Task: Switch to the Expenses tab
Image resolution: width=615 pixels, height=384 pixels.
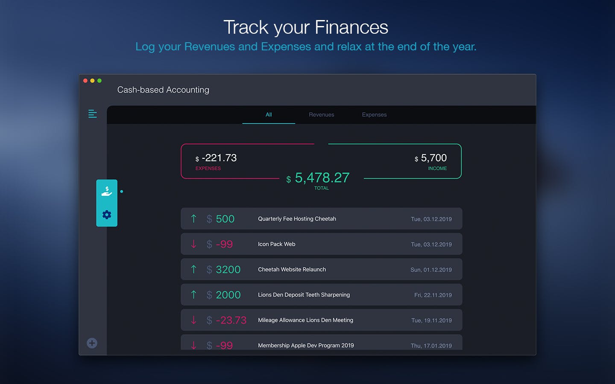Action: point(374,115)
